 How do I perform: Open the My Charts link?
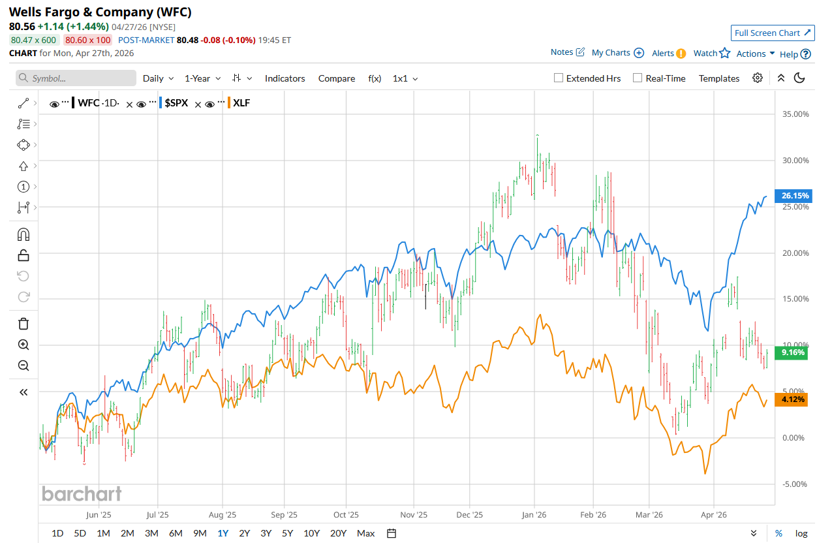point(617,53)
